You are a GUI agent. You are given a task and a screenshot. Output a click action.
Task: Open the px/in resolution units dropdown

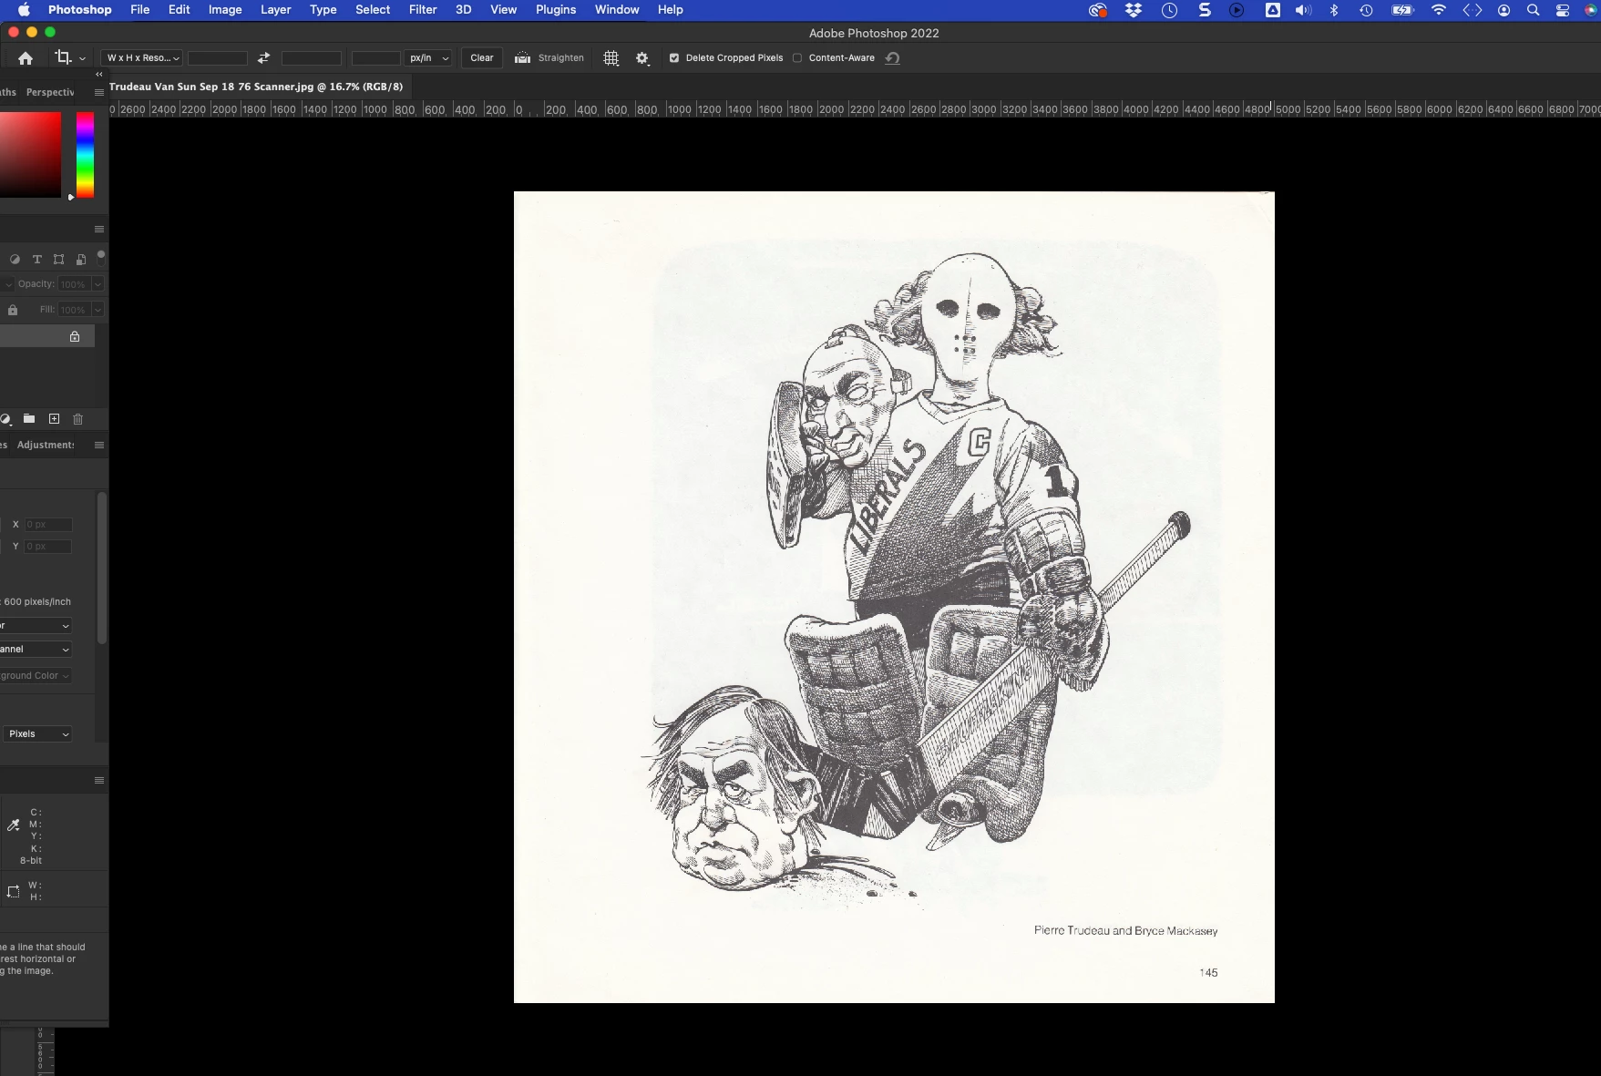[429, 57]
